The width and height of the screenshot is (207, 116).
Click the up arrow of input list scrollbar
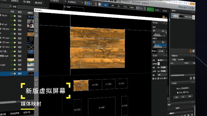point(166,31)
